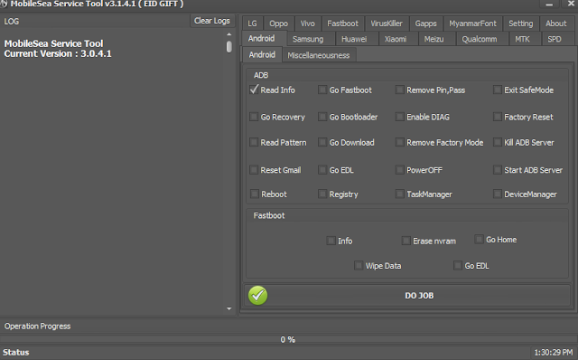The image size is (578, 360).
Task: Click the log panel scrollbar thumb
Action: pyautogui.click(x=228, y=46)
